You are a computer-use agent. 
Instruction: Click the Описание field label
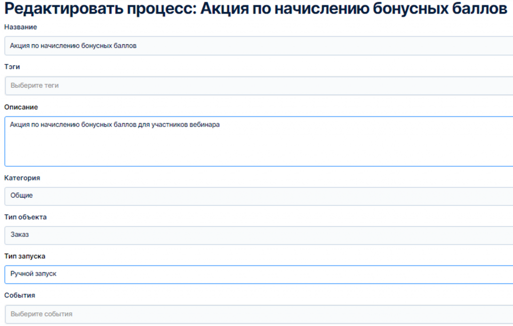click(x=21, y=107)
